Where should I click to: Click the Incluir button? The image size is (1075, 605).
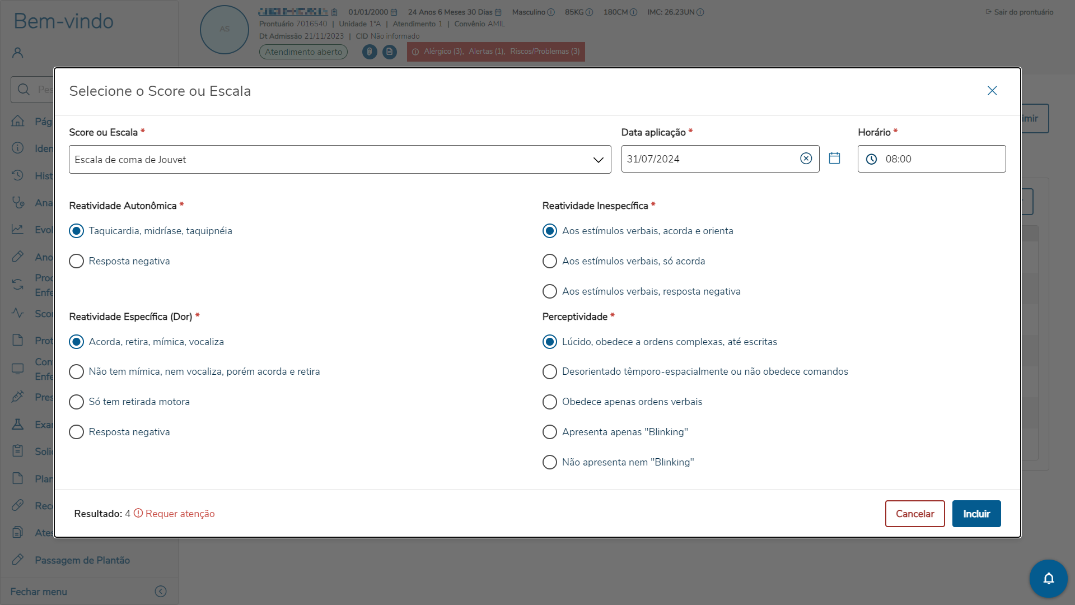[976, 514]
